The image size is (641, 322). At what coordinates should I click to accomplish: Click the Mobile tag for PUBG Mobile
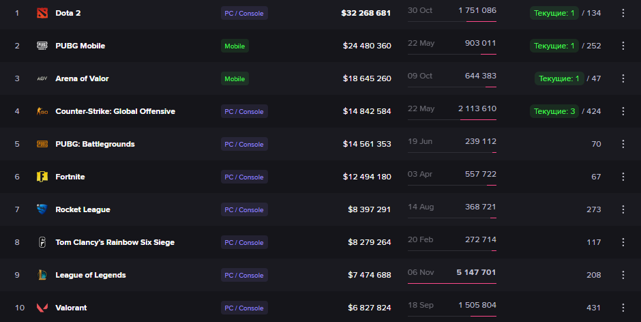click(x=235, y=46)
